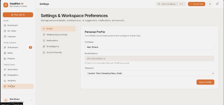Click the Projects folder icon
This screenshot has width=224, height=105.
5,59
